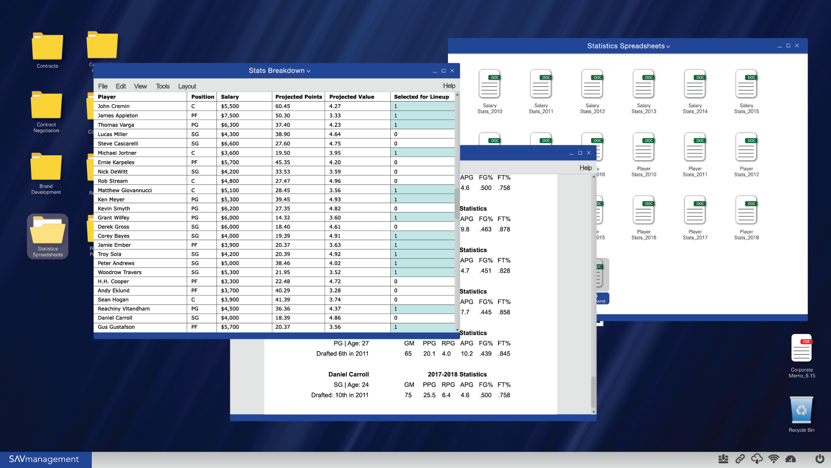This screenshot has width=831, height=468.
Task: Toggle lineup selection for John Cremin
Action: click(x=422, y=106)
